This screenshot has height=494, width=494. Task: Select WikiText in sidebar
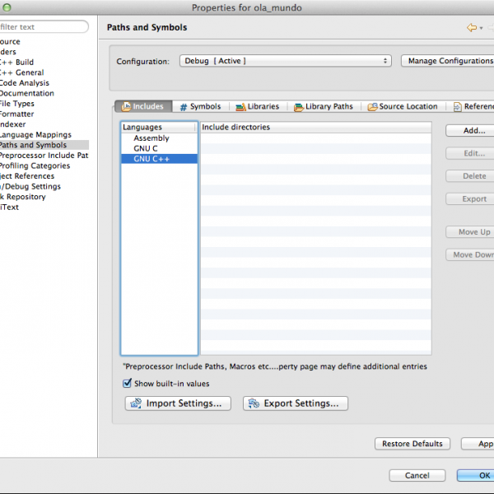(x=9, y=207)
